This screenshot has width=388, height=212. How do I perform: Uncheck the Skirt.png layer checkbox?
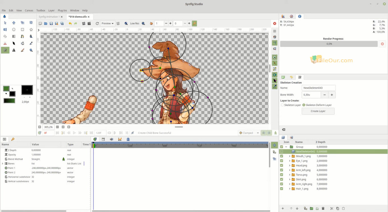[281, 179]
